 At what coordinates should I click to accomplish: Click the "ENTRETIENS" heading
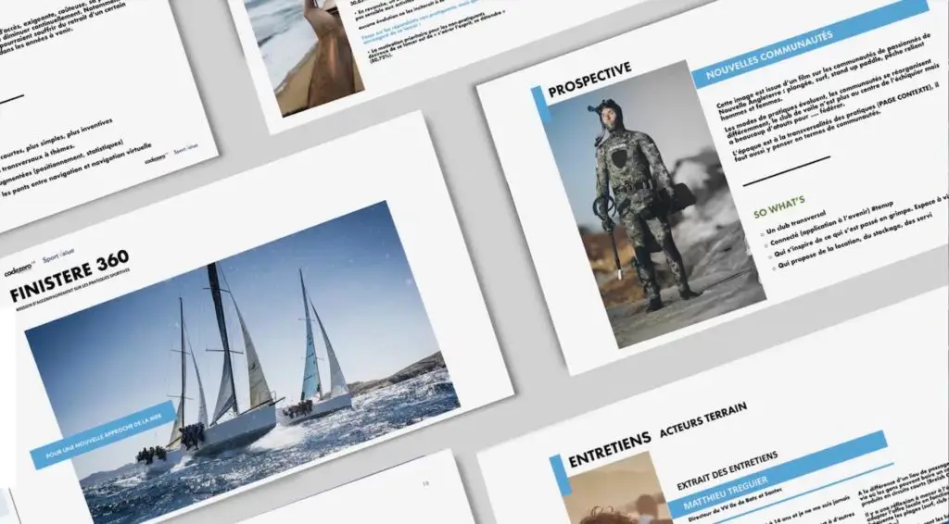(x=610, y=450)
